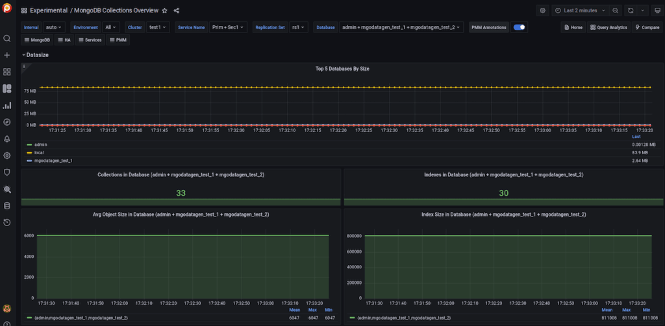Viewport: 665px width, 326px height.
Task: Open Index Size in Database panel title
Action: pyautogui.click(x=503, y=215)
